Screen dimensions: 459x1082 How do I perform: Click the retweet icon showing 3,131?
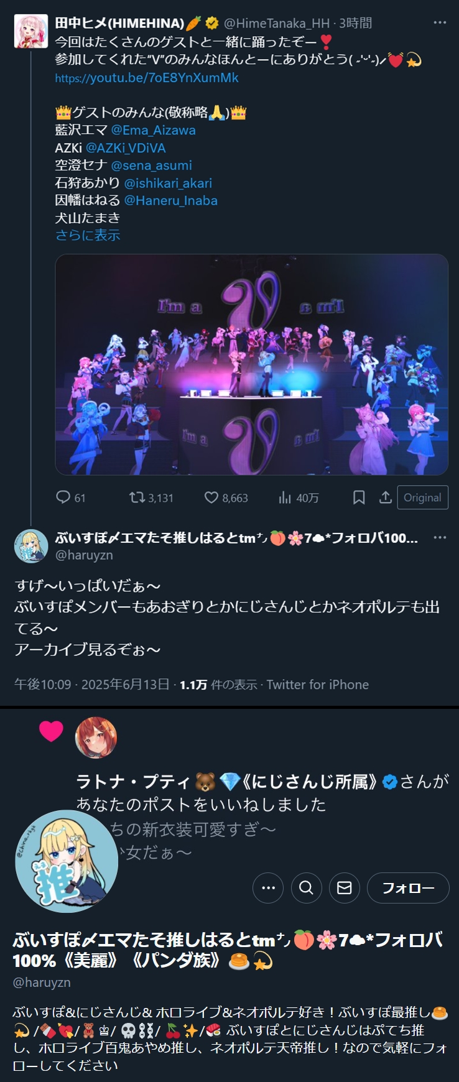click(136, 497)
